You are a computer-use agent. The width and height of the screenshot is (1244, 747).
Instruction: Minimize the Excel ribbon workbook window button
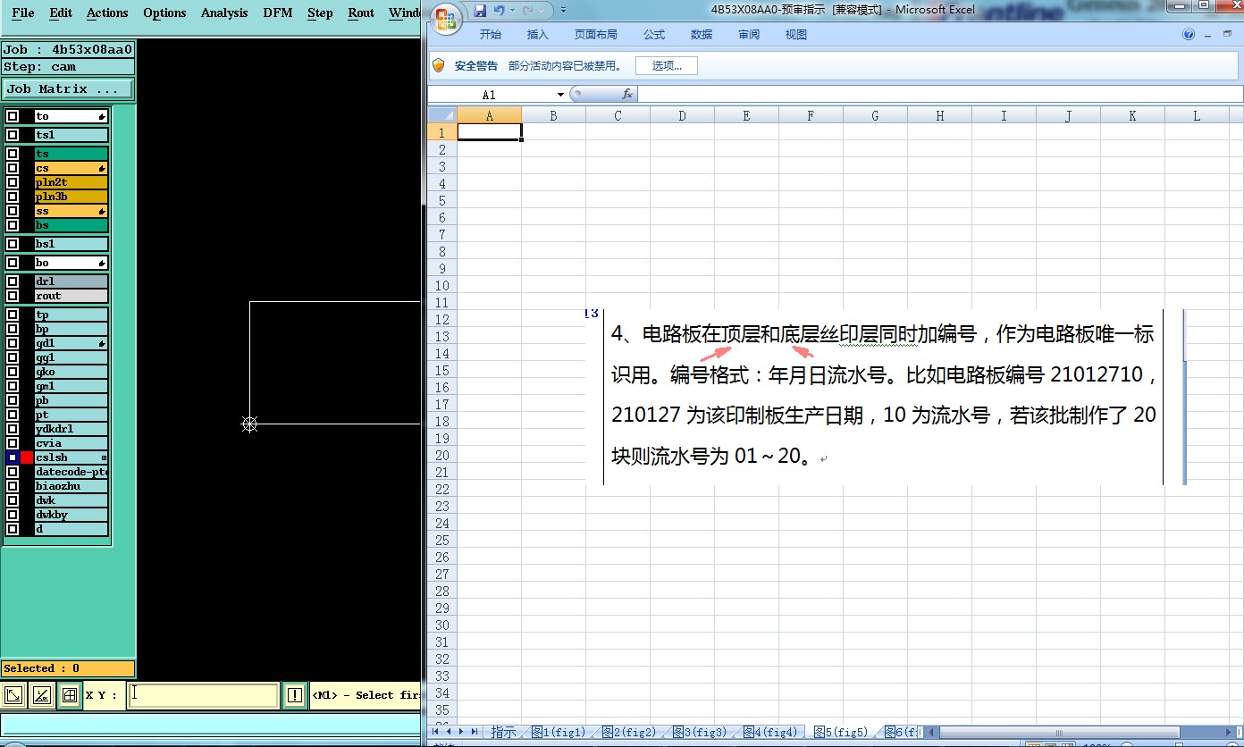click(x=1206, y=34)
